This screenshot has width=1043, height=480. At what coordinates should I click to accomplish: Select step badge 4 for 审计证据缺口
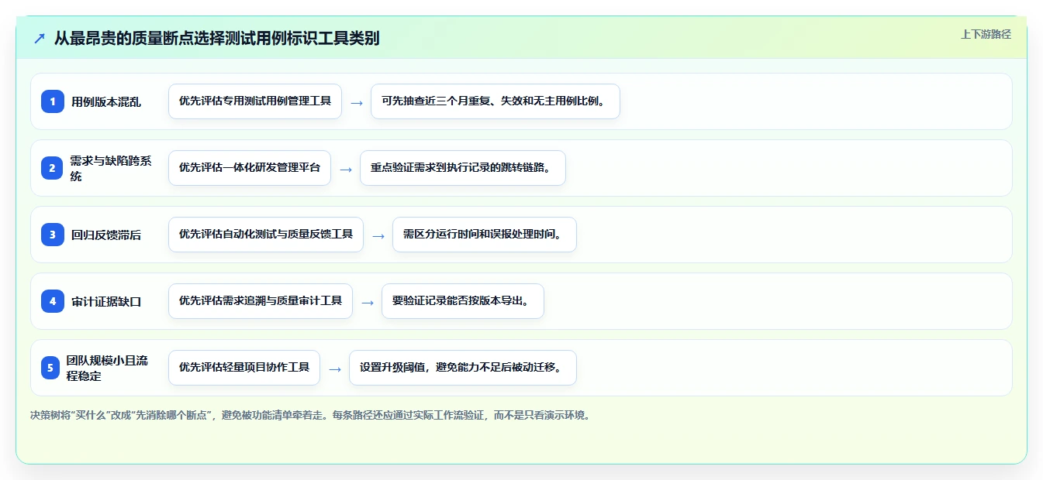[53, 301]
